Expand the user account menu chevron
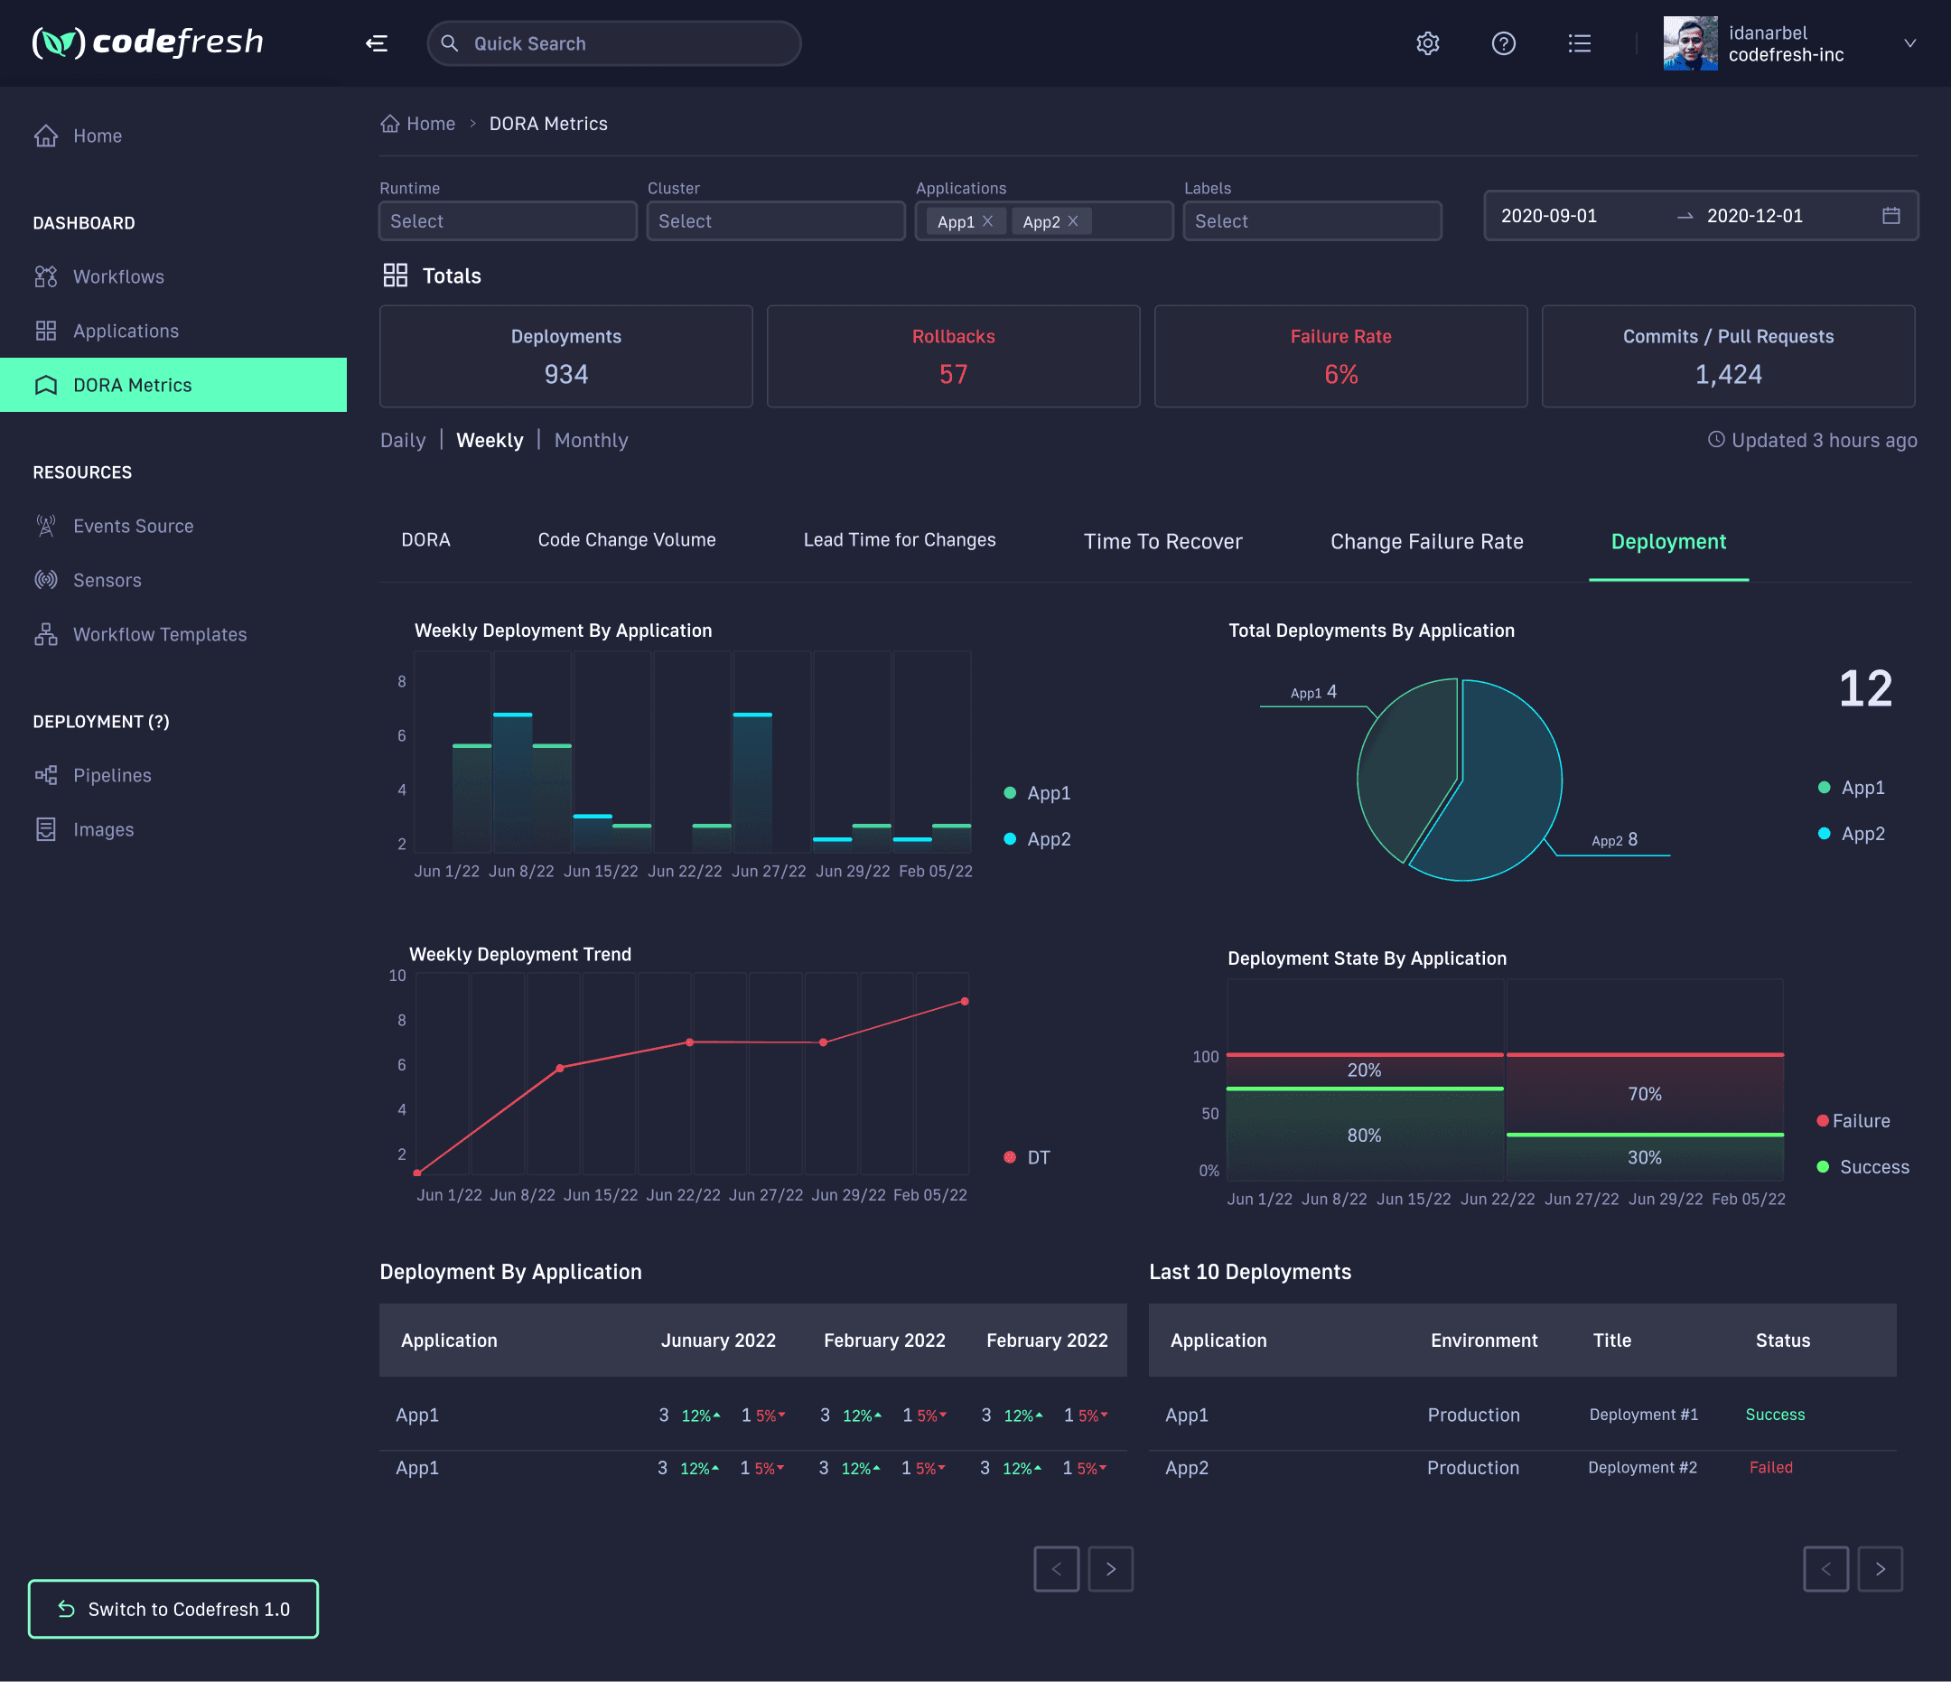This screenshot has width=1951, height=1682. point(1909,43)
